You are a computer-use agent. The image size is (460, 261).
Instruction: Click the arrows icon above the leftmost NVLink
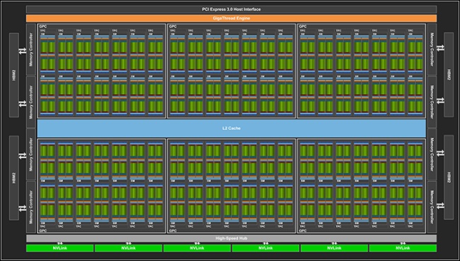point(60,243)
